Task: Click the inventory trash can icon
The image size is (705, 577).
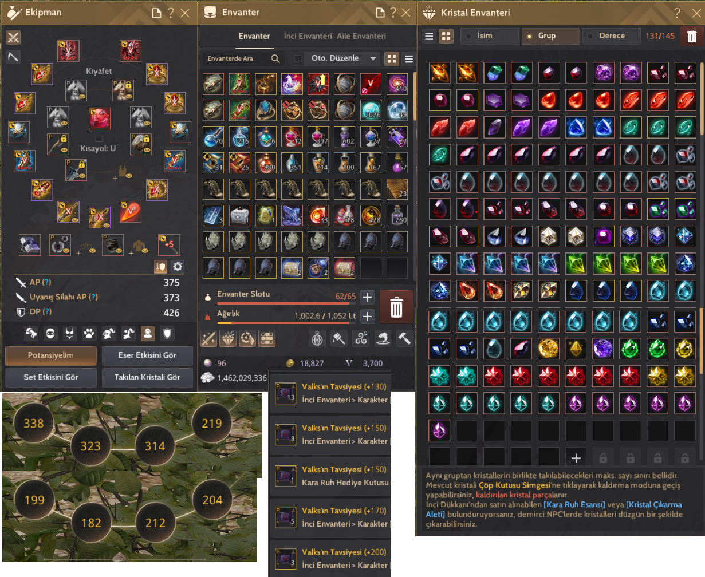Action: click(396, 307)
